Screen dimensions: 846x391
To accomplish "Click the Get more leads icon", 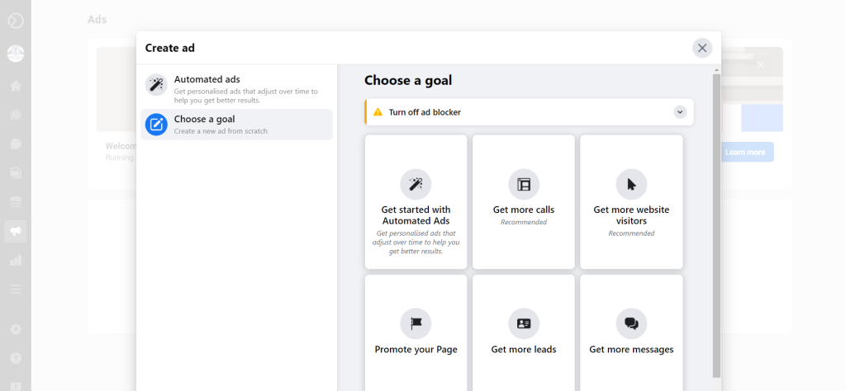I will pyautogui.click(x=524, y=323).
